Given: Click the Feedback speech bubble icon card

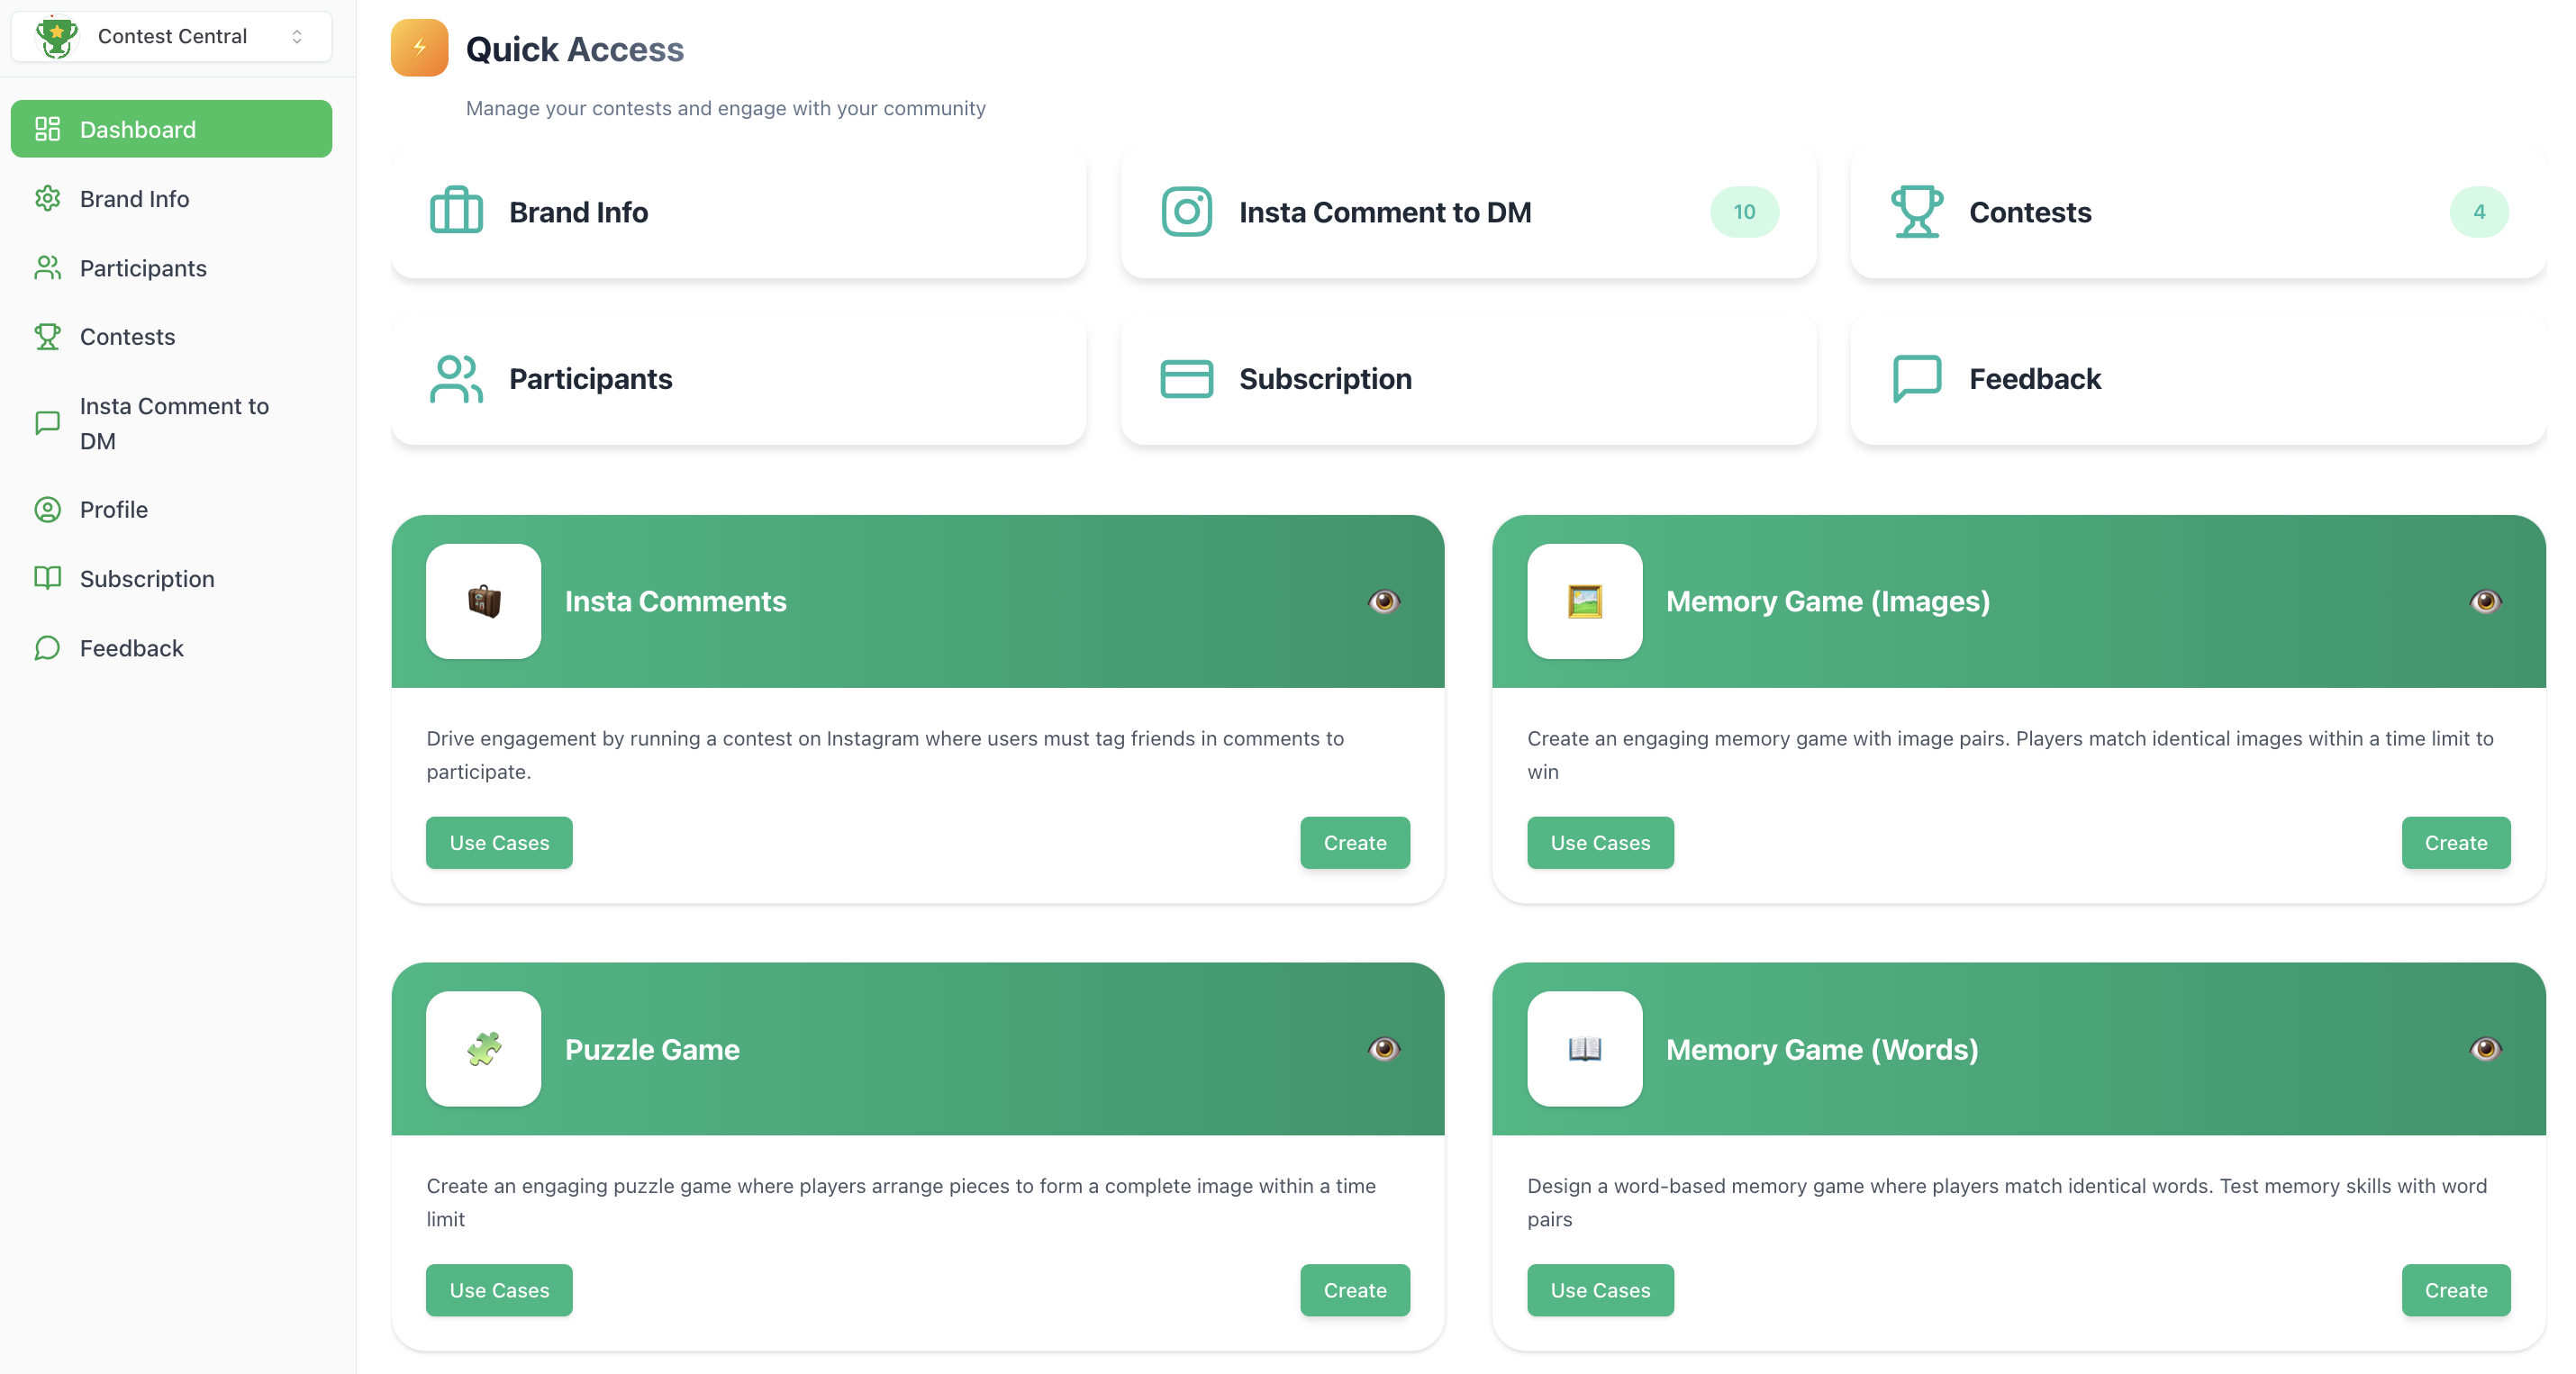Looking at the screenshot, I should [1916, 378].
